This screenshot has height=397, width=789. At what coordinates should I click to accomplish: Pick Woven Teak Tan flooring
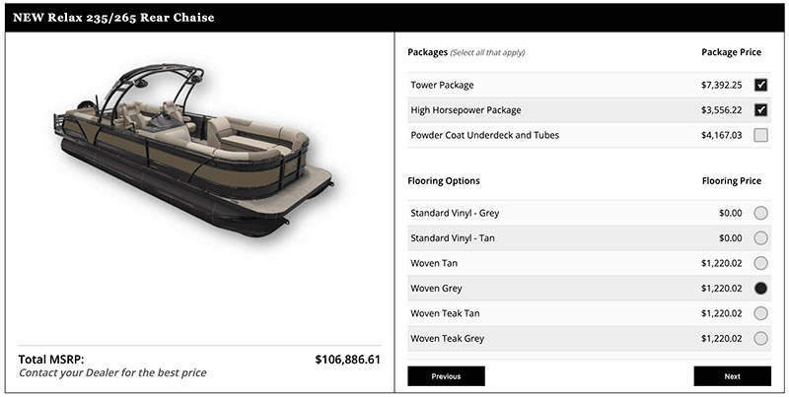(760, 313)
